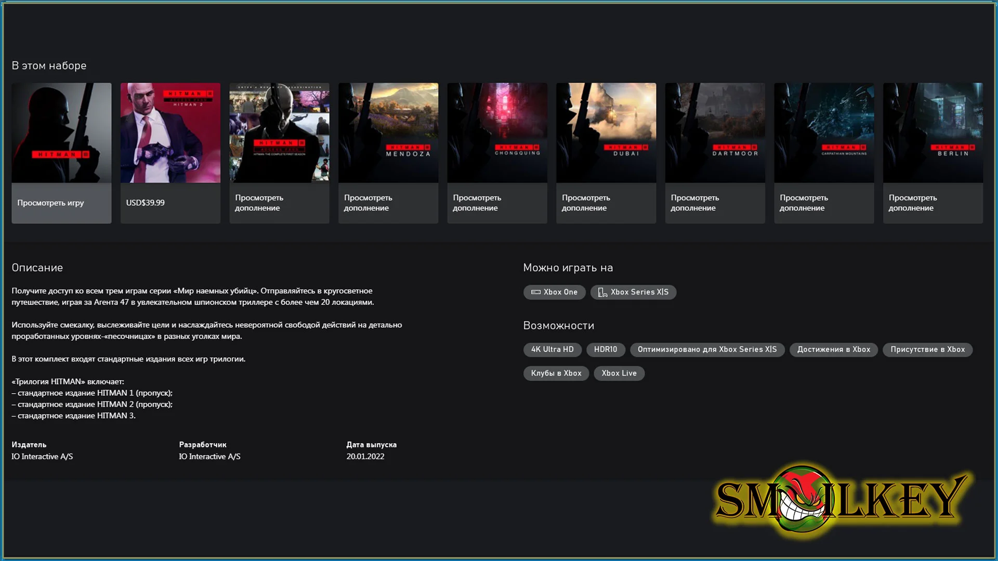Click the Xbox One console icon
Image resolution: width=998 pixels, height=561 pixels.
pyautogui.click(x=535, y=292)
